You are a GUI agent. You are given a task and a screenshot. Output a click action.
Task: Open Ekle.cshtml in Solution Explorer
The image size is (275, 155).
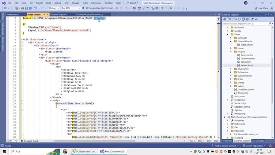click(246, 62)
